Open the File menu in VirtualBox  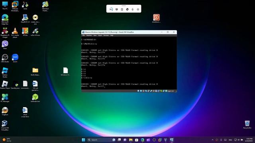point(83,35)
